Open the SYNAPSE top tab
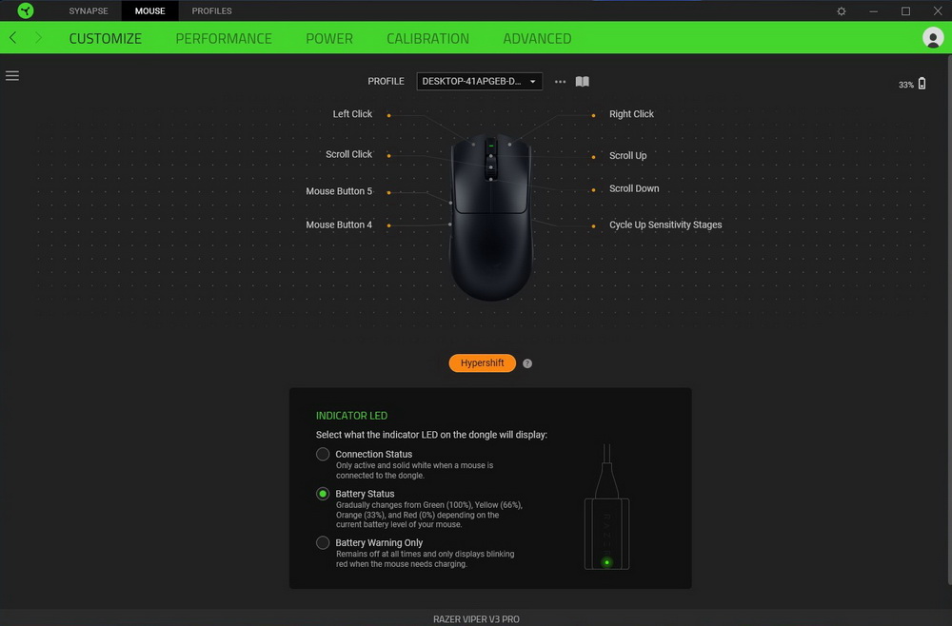 (89, 10)
